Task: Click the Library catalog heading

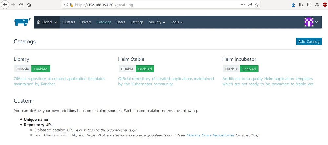Action: [x=21, y=59]
